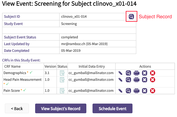The width and height of the screenshot is (177, 117).
Task: Open the Subject Record magnifier icon
Action: 131,17
